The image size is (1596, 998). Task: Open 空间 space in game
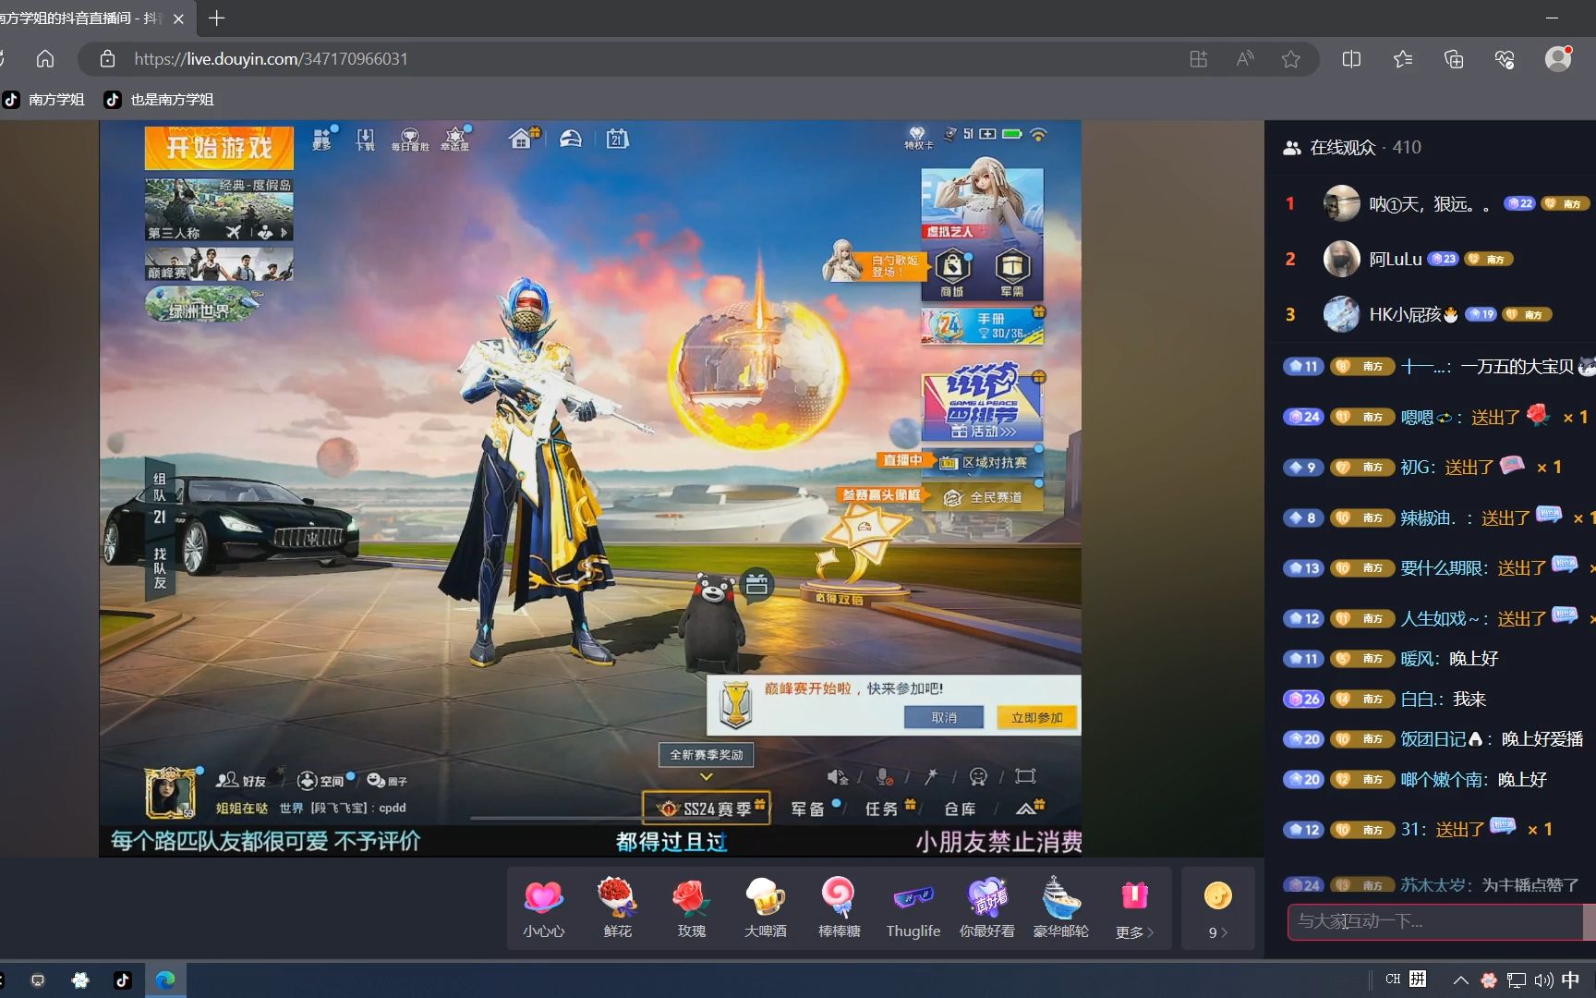[x=322, y=781]
